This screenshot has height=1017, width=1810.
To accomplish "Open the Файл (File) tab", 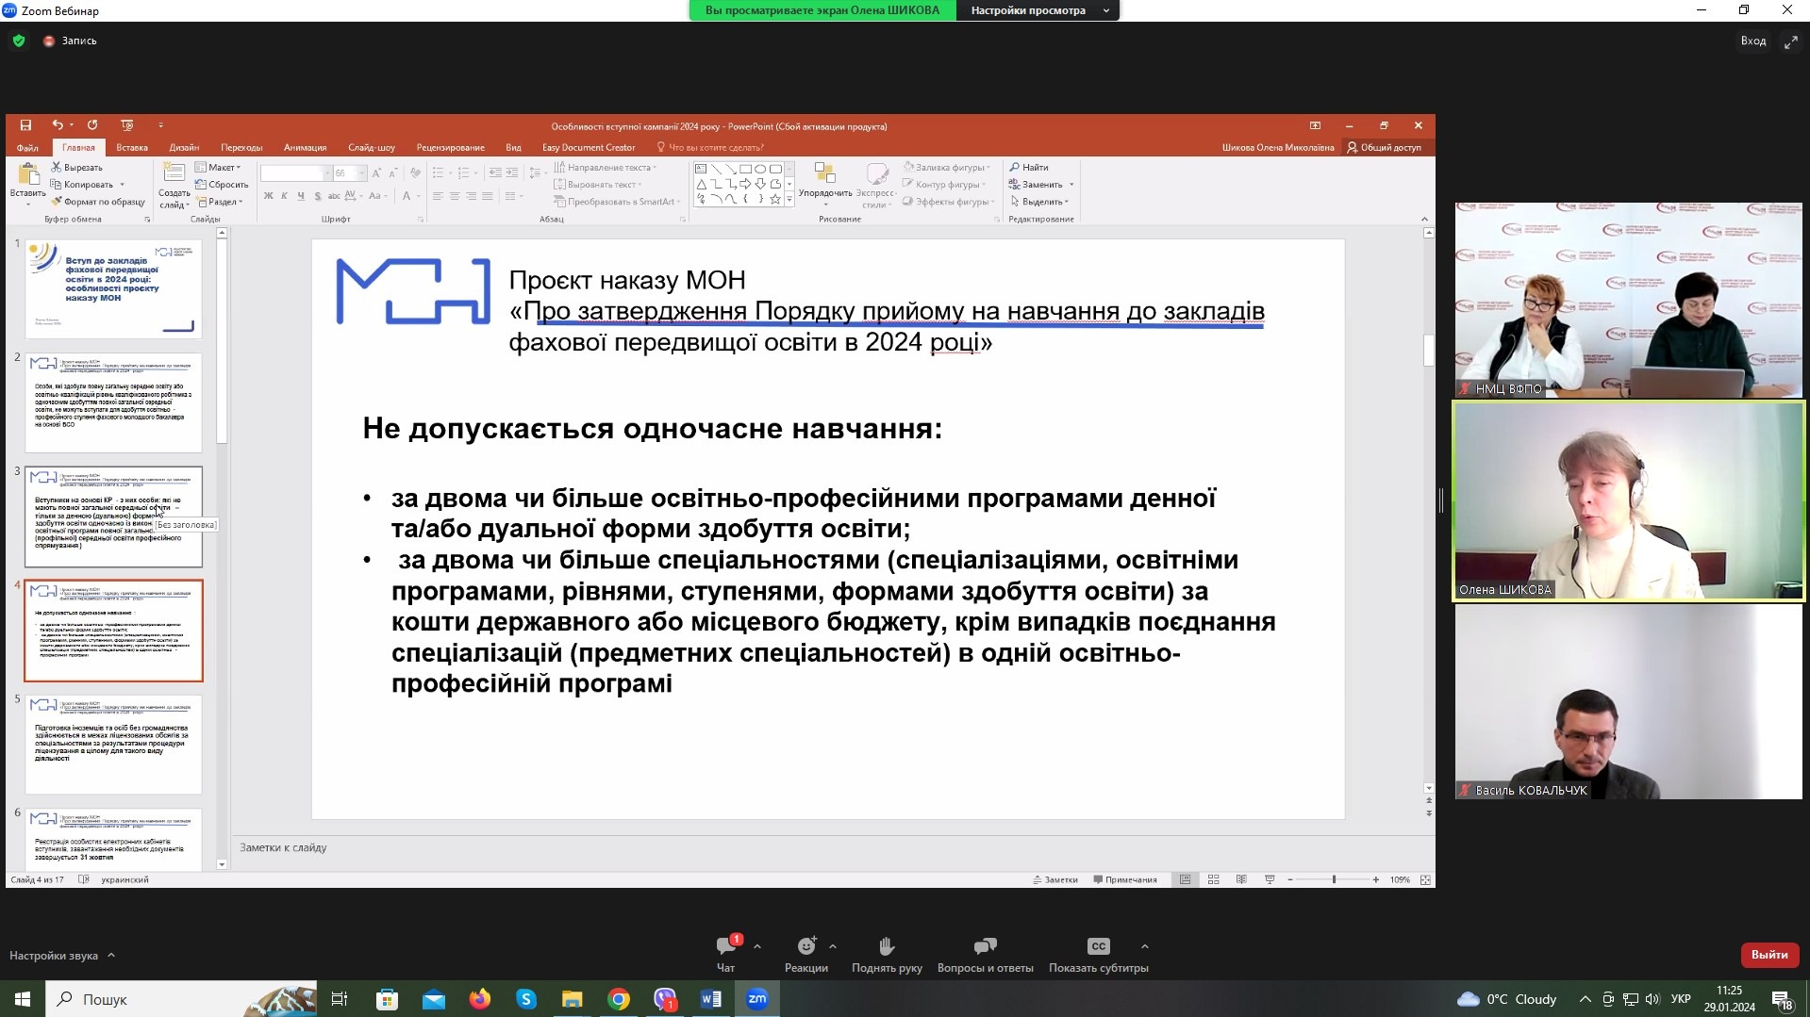I will [27, 147].
